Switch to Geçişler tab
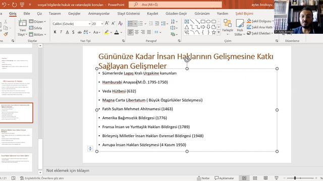This screenshot has width=323, height=181. 74,14
